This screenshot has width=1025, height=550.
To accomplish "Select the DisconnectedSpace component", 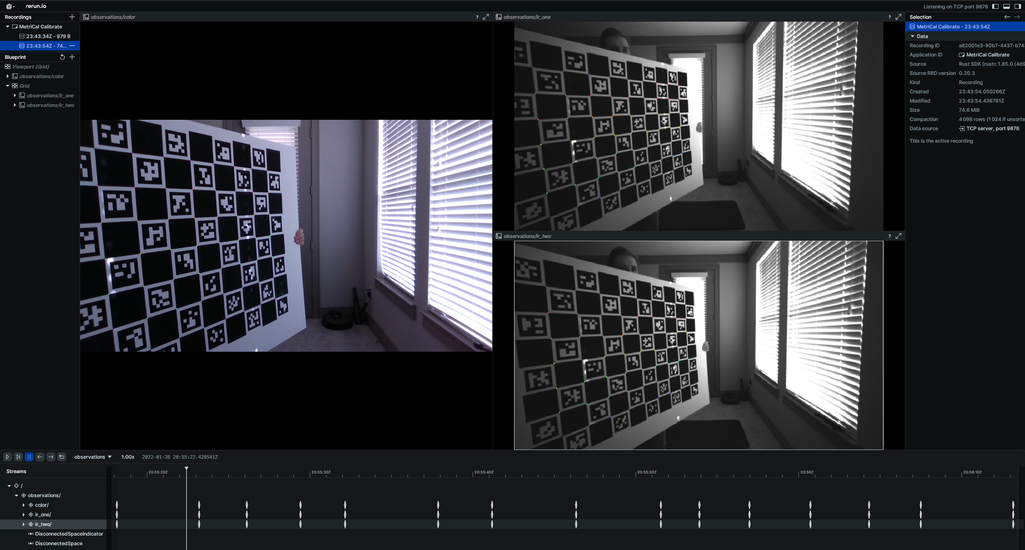I will (x=55, y=543).
